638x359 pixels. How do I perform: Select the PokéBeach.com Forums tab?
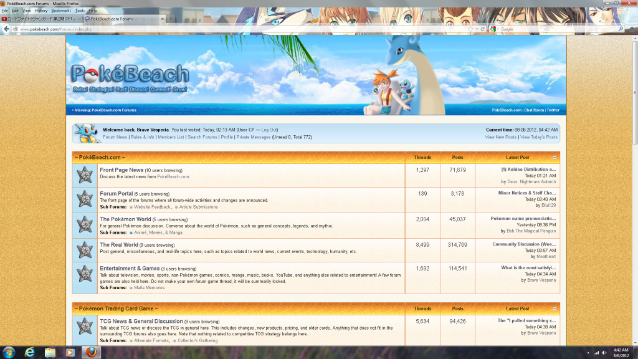pyautogui.click(x=124, y=19)
